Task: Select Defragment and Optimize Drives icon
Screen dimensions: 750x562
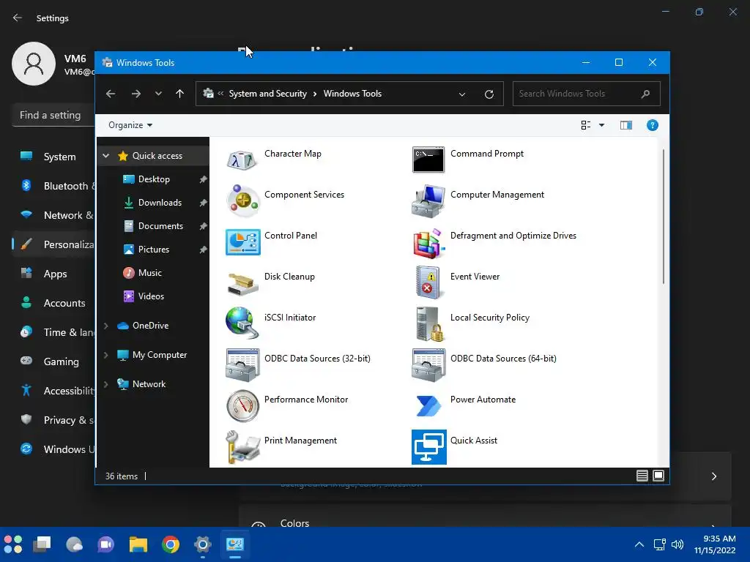Action: click(x=428, y=242)
